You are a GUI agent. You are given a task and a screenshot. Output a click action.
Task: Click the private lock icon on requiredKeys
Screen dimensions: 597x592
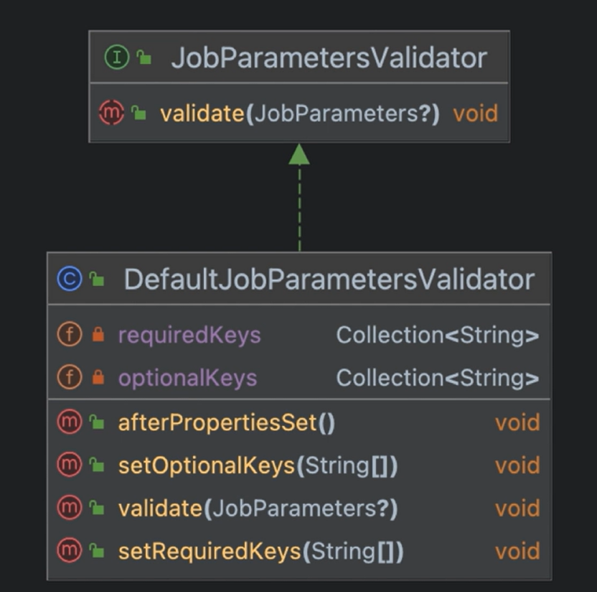coord(98,336)
